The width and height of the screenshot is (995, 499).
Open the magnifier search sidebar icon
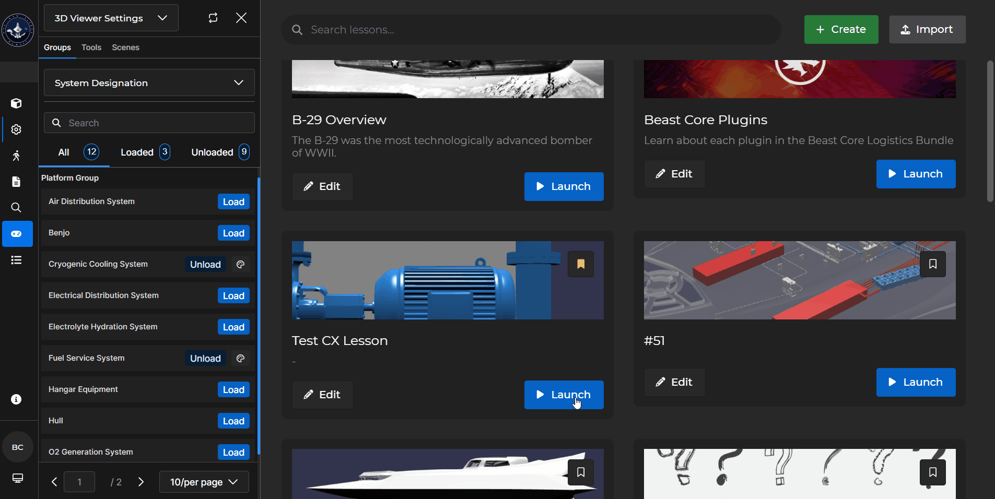point(16,208)
